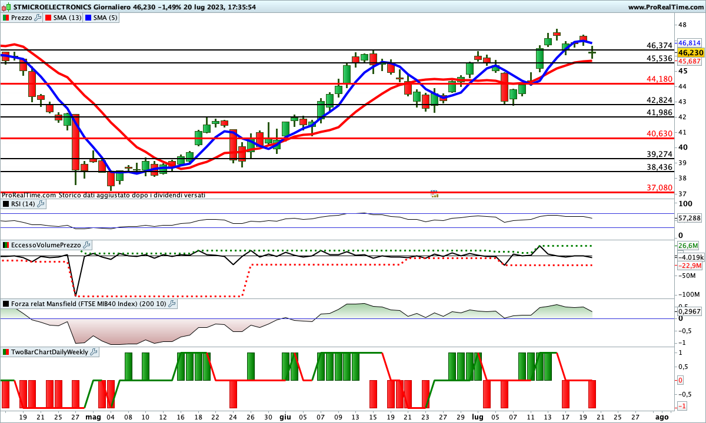Open EccessoVolumePrezzo settings wrench
Image resolution: width=706 pixels, height=423 pixels.
click(87, 245)
